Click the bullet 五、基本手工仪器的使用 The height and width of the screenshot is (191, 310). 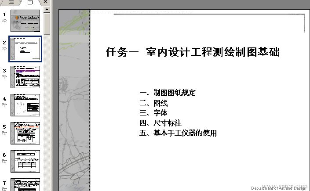[x=178, y=133]
